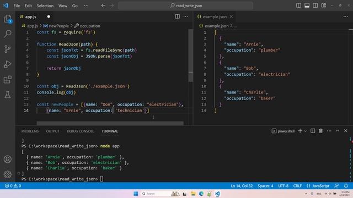Open File Explorer from the taskbar

coord(193,194)
